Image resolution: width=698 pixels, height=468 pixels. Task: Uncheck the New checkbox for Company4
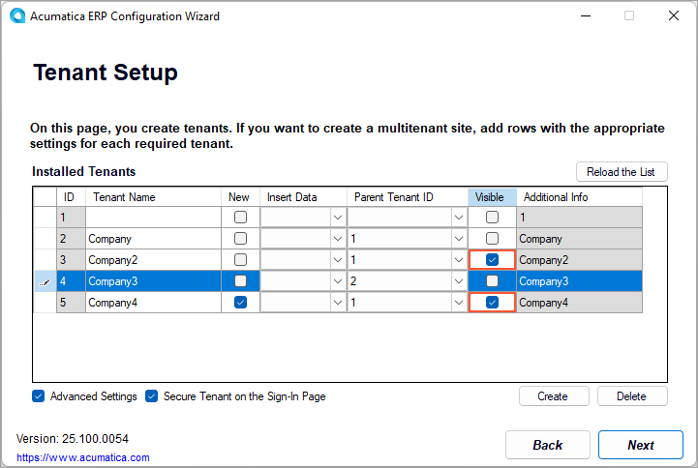[x=240, y=303]
